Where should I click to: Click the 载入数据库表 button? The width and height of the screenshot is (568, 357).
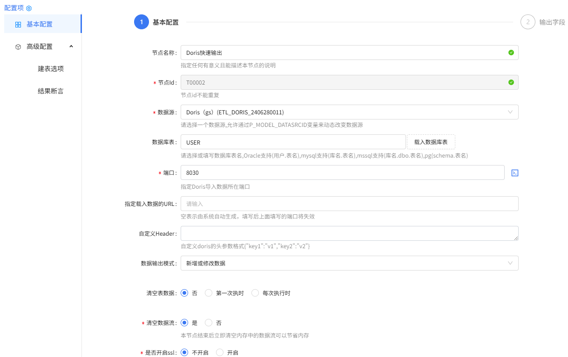pos(431,142)
